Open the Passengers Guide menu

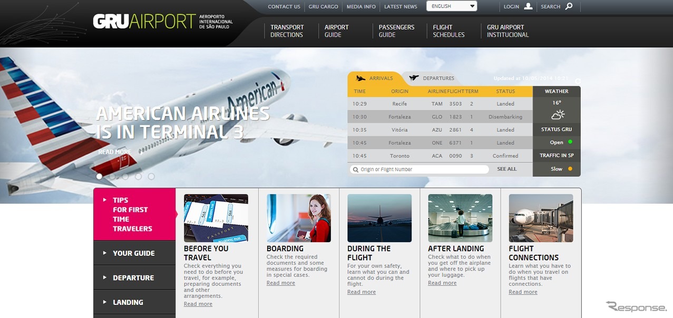point(396,31)
